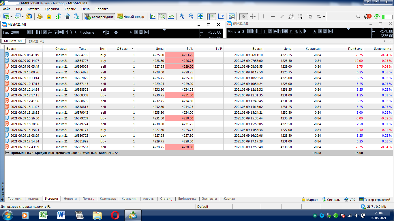The width and height of the screenshot is (394, 221).
Task: Open Сигналы in the bottom panel
Action: [331, 199]
